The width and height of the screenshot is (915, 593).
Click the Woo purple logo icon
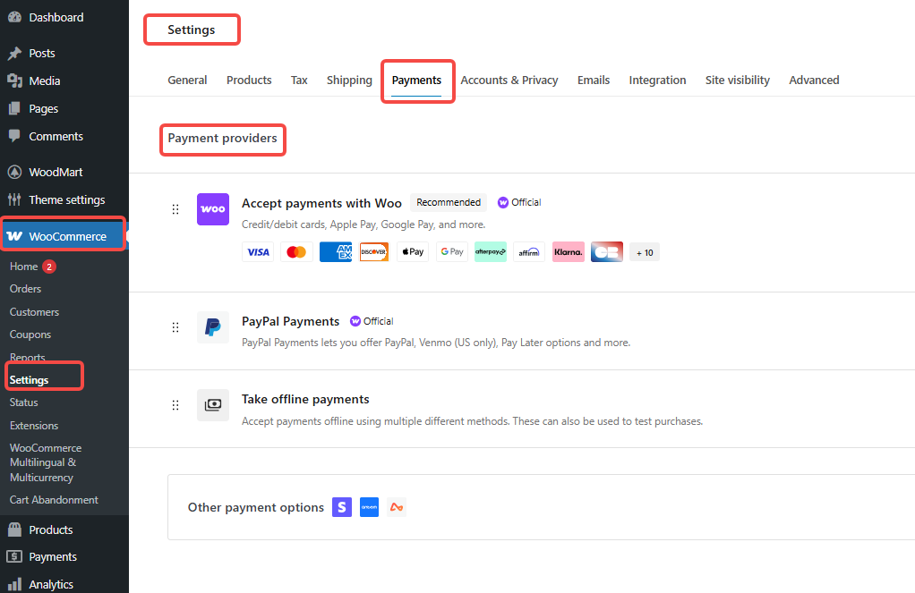212,208
